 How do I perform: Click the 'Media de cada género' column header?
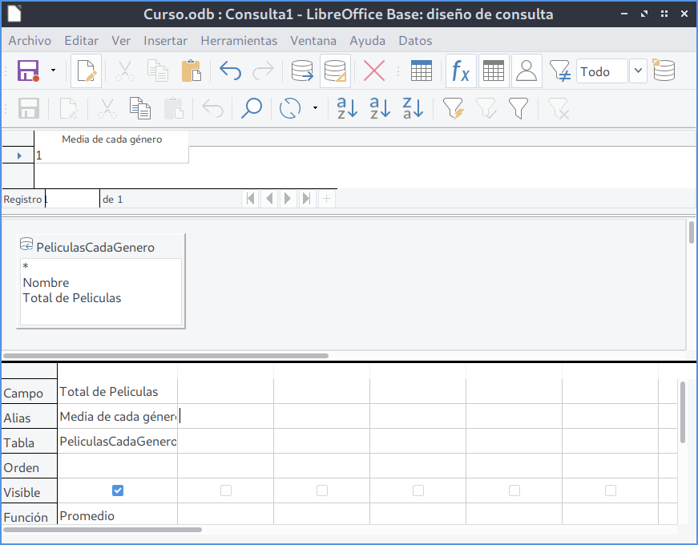pyautogui.click(x=111, y=139)
